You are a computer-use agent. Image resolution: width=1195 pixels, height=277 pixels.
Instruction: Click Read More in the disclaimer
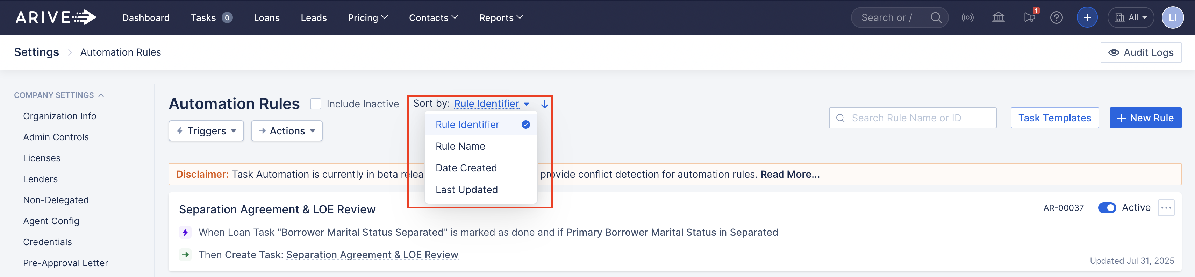pos(789,175)
